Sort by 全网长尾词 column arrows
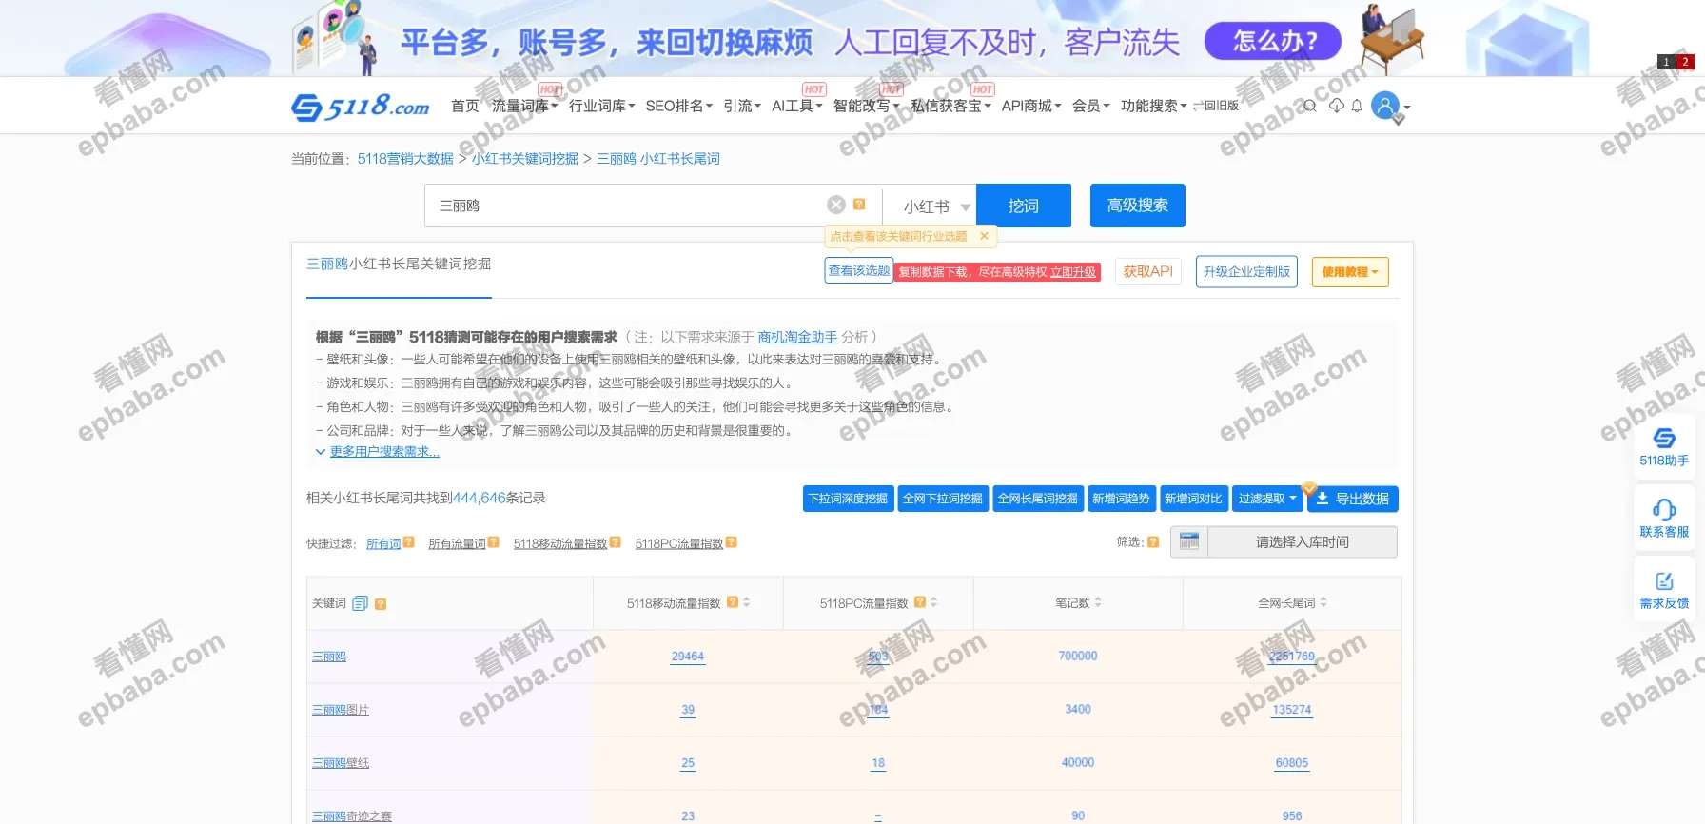 point(1323,602)
